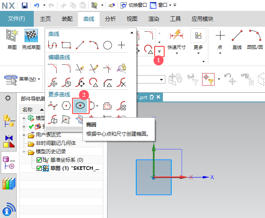Open the 菜单(M) menu button

coord(22,79)
